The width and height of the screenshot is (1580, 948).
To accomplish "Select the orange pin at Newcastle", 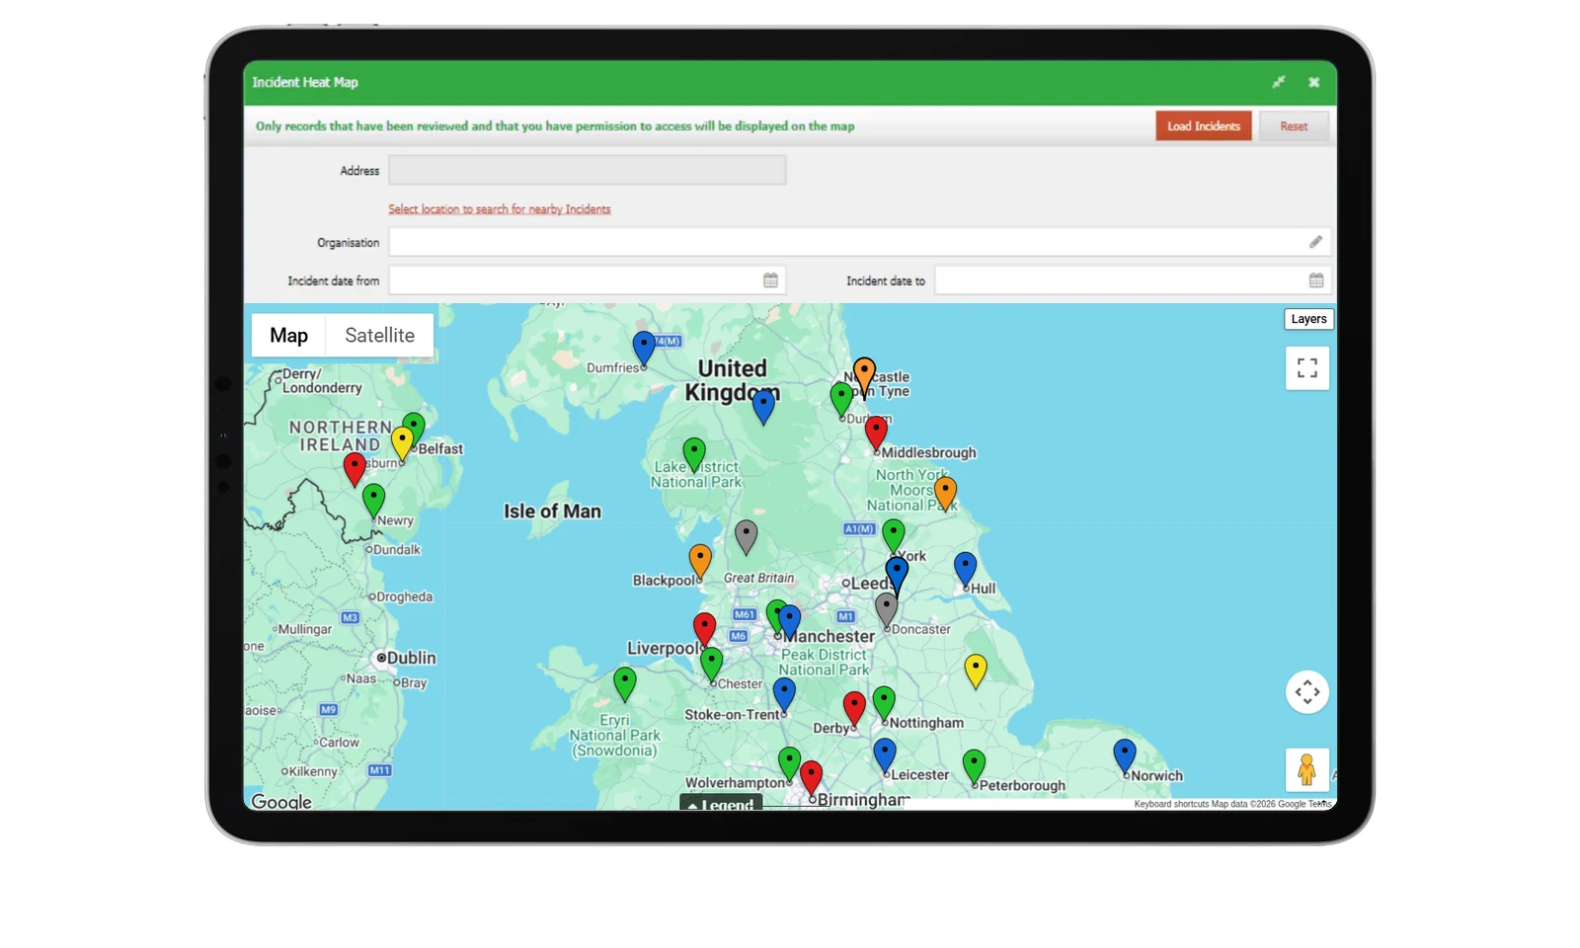I will tap(864, 376).
